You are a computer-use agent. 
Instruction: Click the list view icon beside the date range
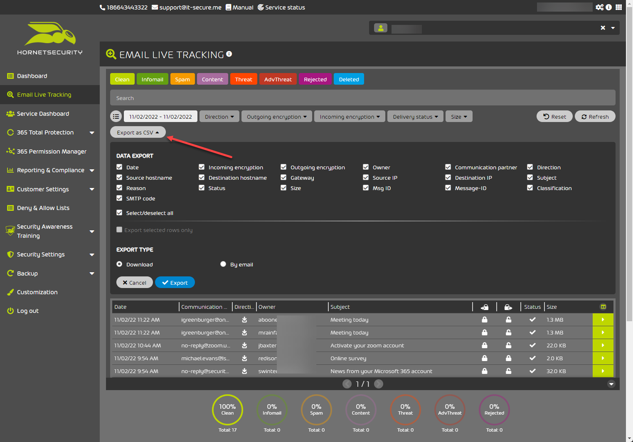click(116, 117)
